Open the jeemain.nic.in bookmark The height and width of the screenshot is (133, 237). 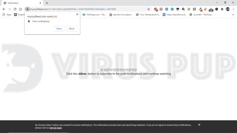click(x=121, y=15)
